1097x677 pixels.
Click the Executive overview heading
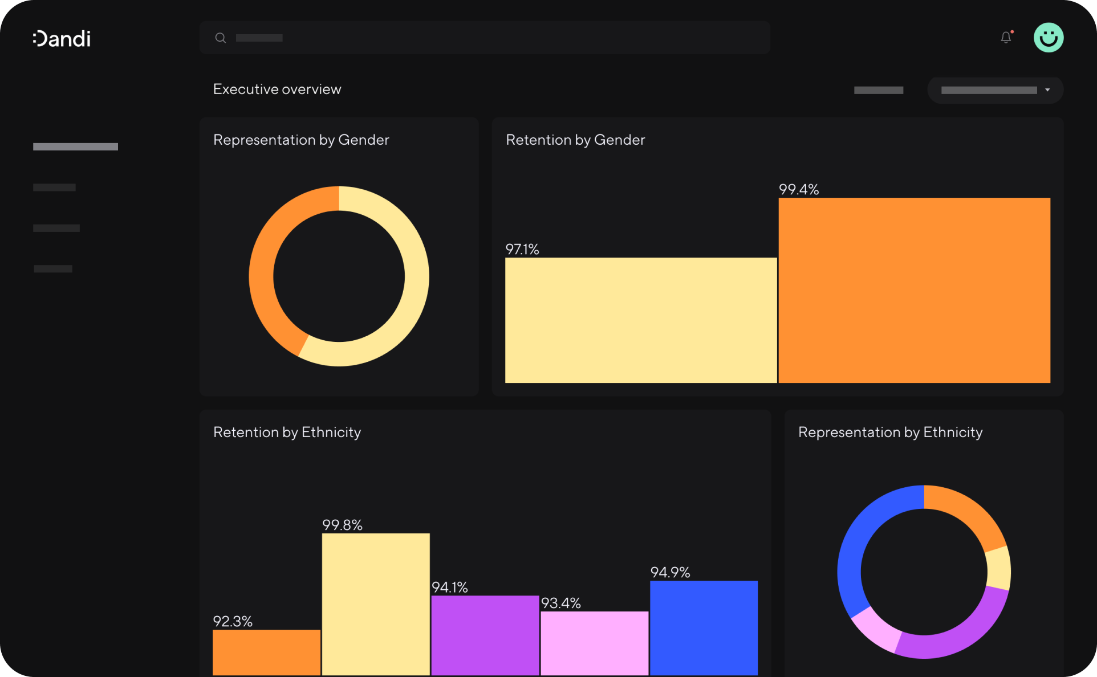tap(277, 89)
